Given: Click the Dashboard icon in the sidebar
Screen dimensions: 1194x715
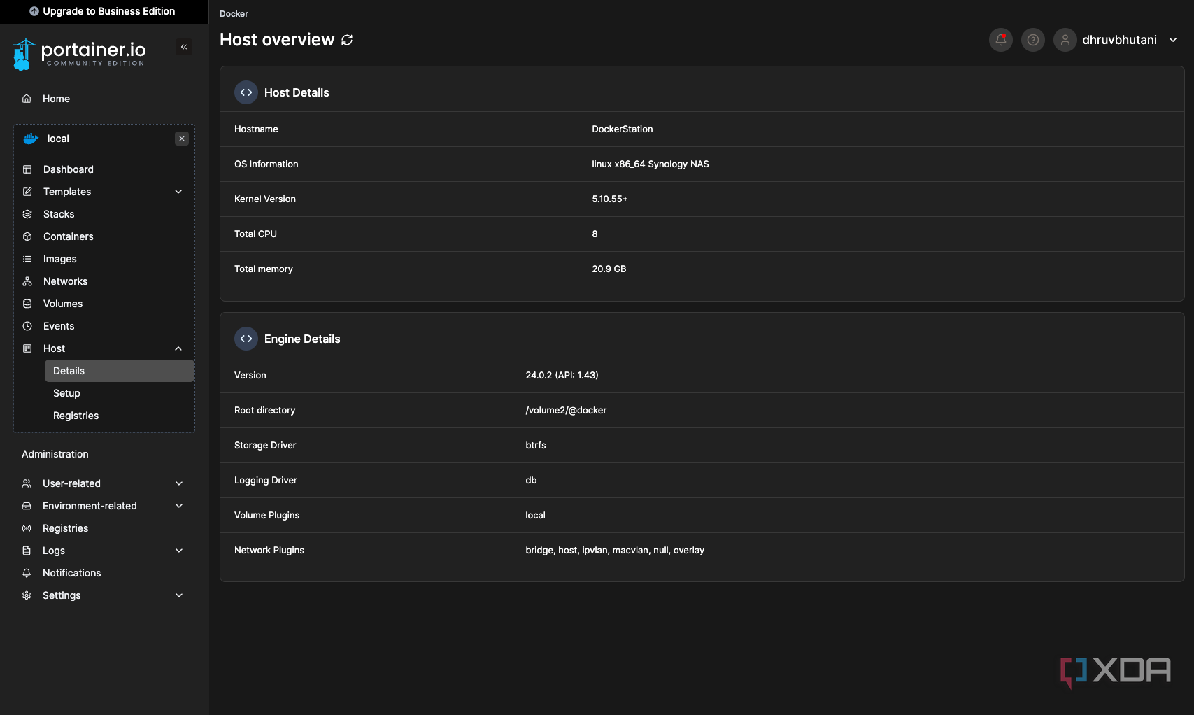Looking at the screenshot, I should click(27, 169).
